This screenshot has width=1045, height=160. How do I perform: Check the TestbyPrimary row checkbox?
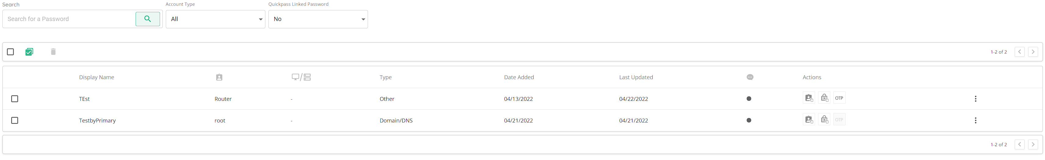(x=15, y=120)
